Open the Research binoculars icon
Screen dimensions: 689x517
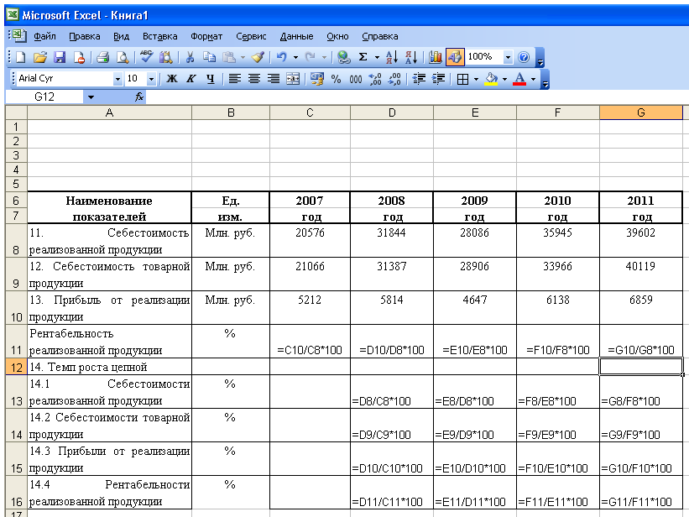tap(165, 57)
